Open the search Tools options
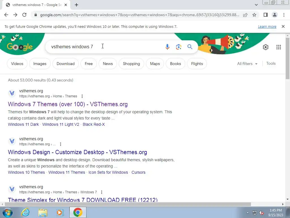 (271, 63)
